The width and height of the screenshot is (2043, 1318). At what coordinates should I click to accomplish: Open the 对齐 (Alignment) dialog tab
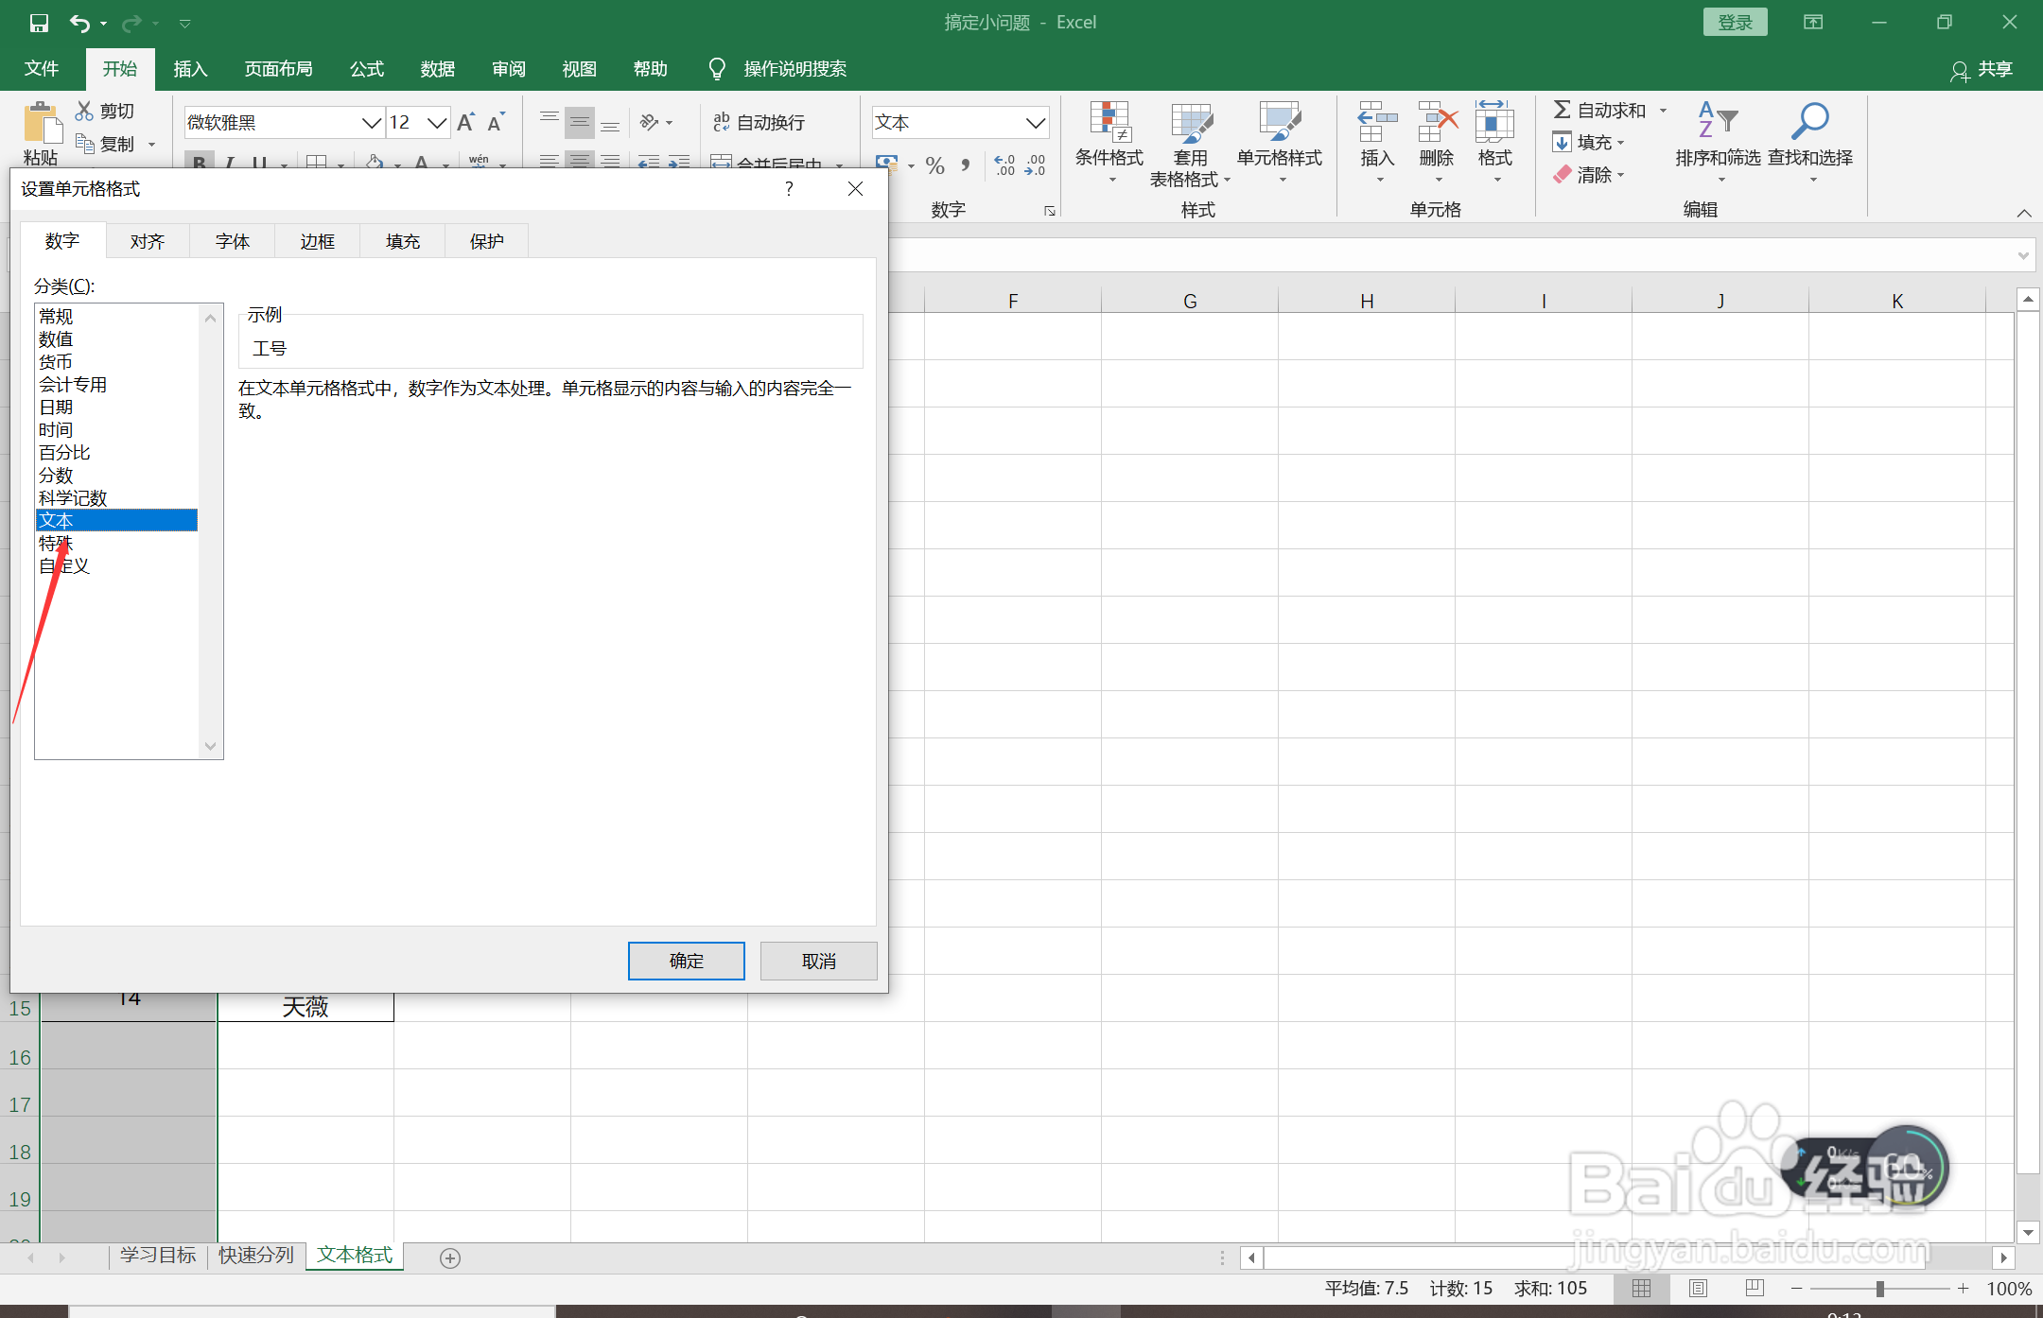[x=148, y=241]
